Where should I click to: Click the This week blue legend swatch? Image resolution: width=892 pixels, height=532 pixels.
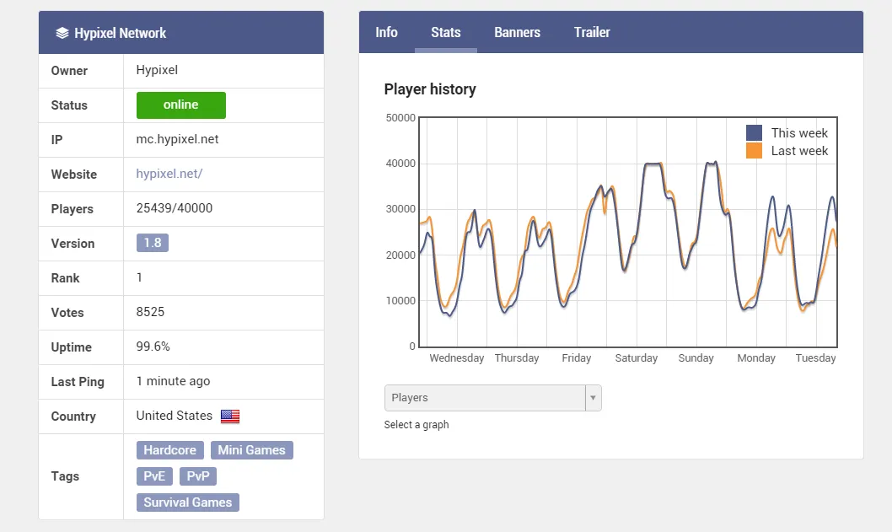click(x=754, y=133)
